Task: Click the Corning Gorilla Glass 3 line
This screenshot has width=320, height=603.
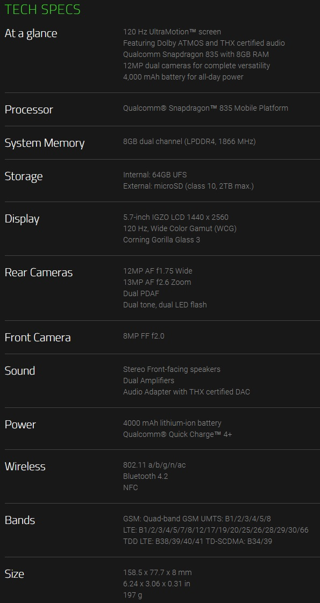Action: click(161, 240)
